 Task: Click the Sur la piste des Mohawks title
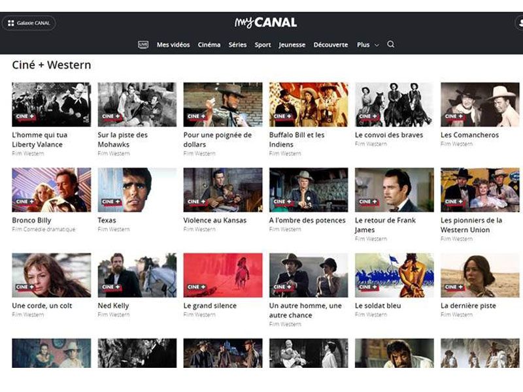coord(122,140)
